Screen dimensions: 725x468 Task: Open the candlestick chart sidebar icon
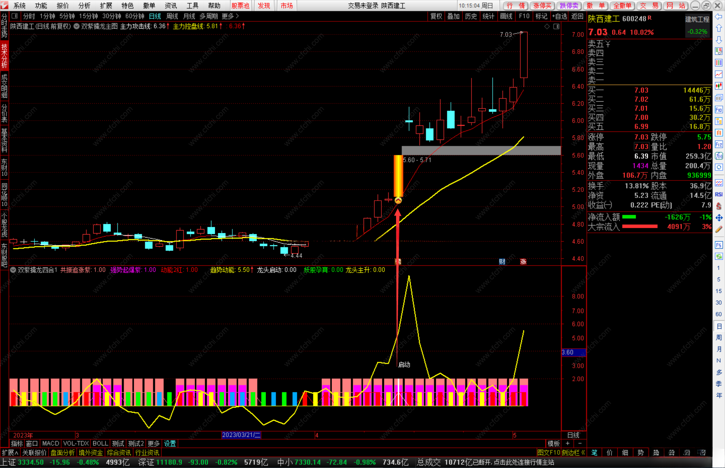pyautogui.click(x=718, y=86)
